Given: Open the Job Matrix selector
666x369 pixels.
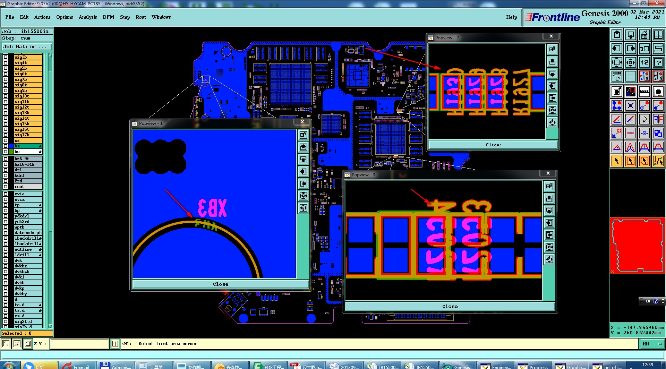Looking at the screenshot, I should [27, 46].
